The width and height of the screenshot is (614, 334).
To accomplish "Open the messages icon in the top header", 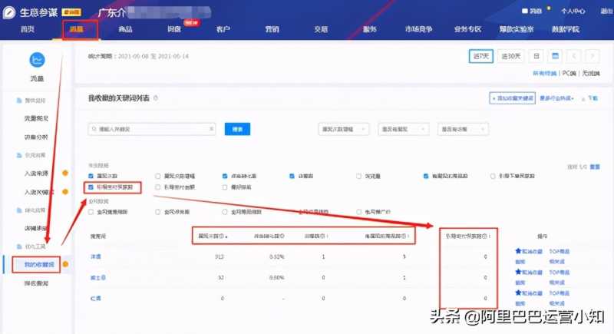I will click(525, 11).
